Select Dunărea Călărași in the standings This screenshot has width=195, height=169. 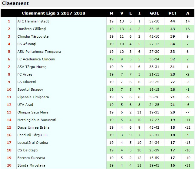[x=32, y=29]
